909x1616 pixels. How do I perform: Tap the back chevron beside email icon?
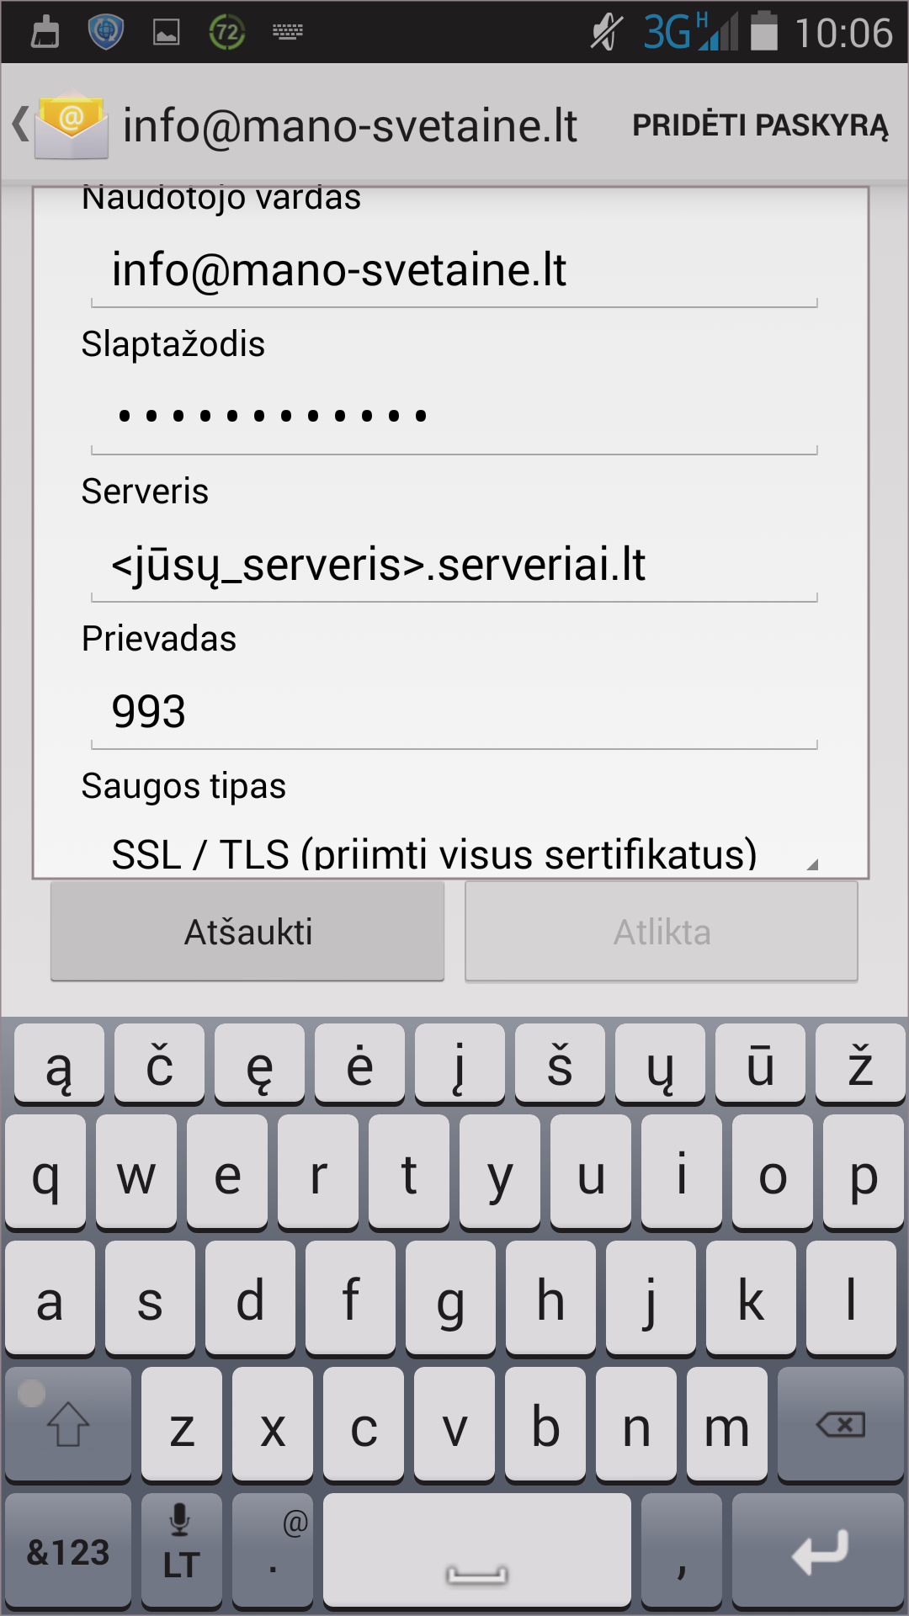click(20, 125)
